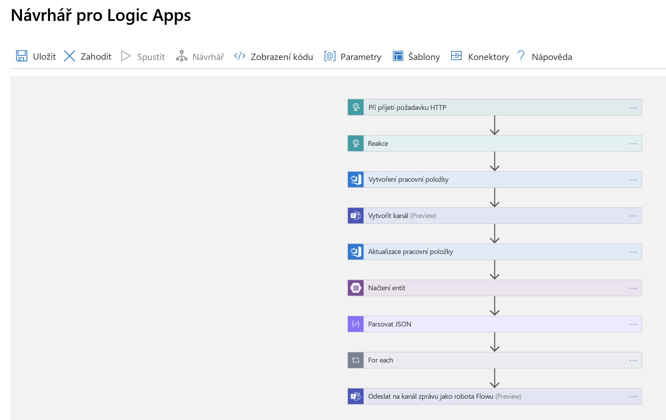Open ellipsis menu for Při přijetí požadavku HTTP
The height and width of the screenshot is (420, 666).
(633, 108)
